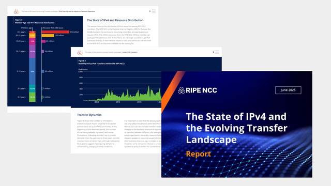Screen dimensions: 331x186
Task: Click the '158 million' value label
Action: pyautogui.click(x=59, y=36)
